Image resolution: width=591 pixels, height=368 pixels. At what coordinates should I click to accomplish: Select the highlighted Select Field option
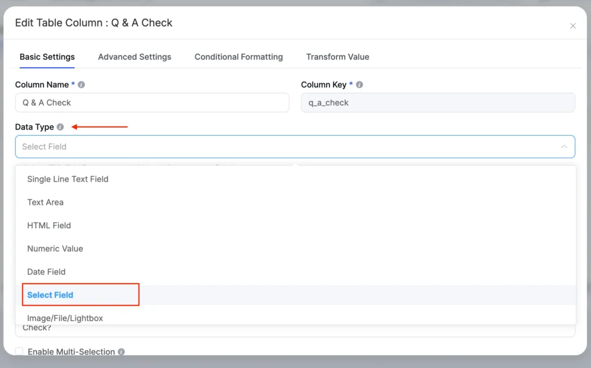tap(295, 295)
